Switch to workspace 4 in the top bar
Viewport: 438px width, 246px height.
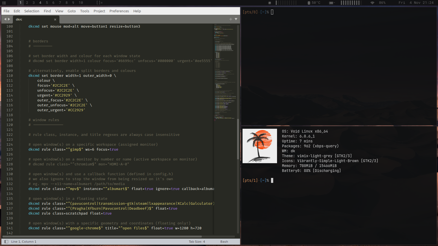pos(40,3)
